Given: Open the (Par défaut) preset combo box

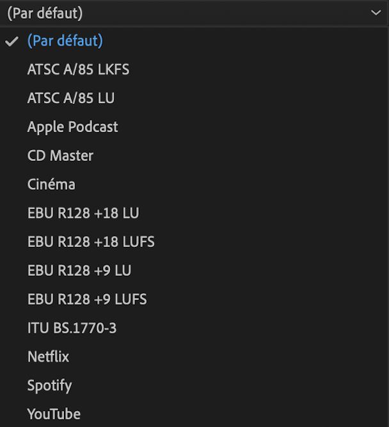Looking at the screenshot, I should tap(192, 12).
